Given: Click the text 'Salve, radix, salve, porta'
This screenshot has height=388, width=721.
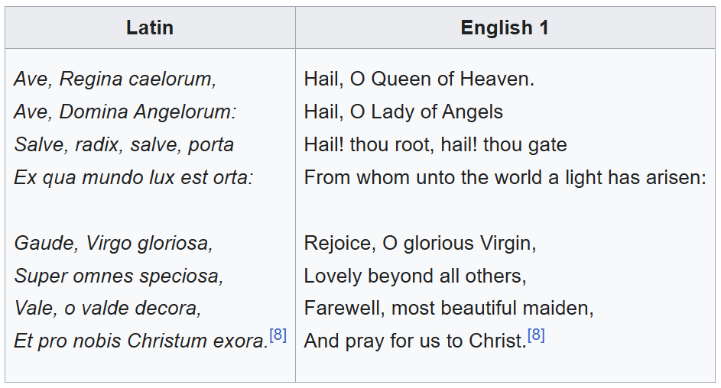Looking at the screenshot, I should click(x=124, y=144).
